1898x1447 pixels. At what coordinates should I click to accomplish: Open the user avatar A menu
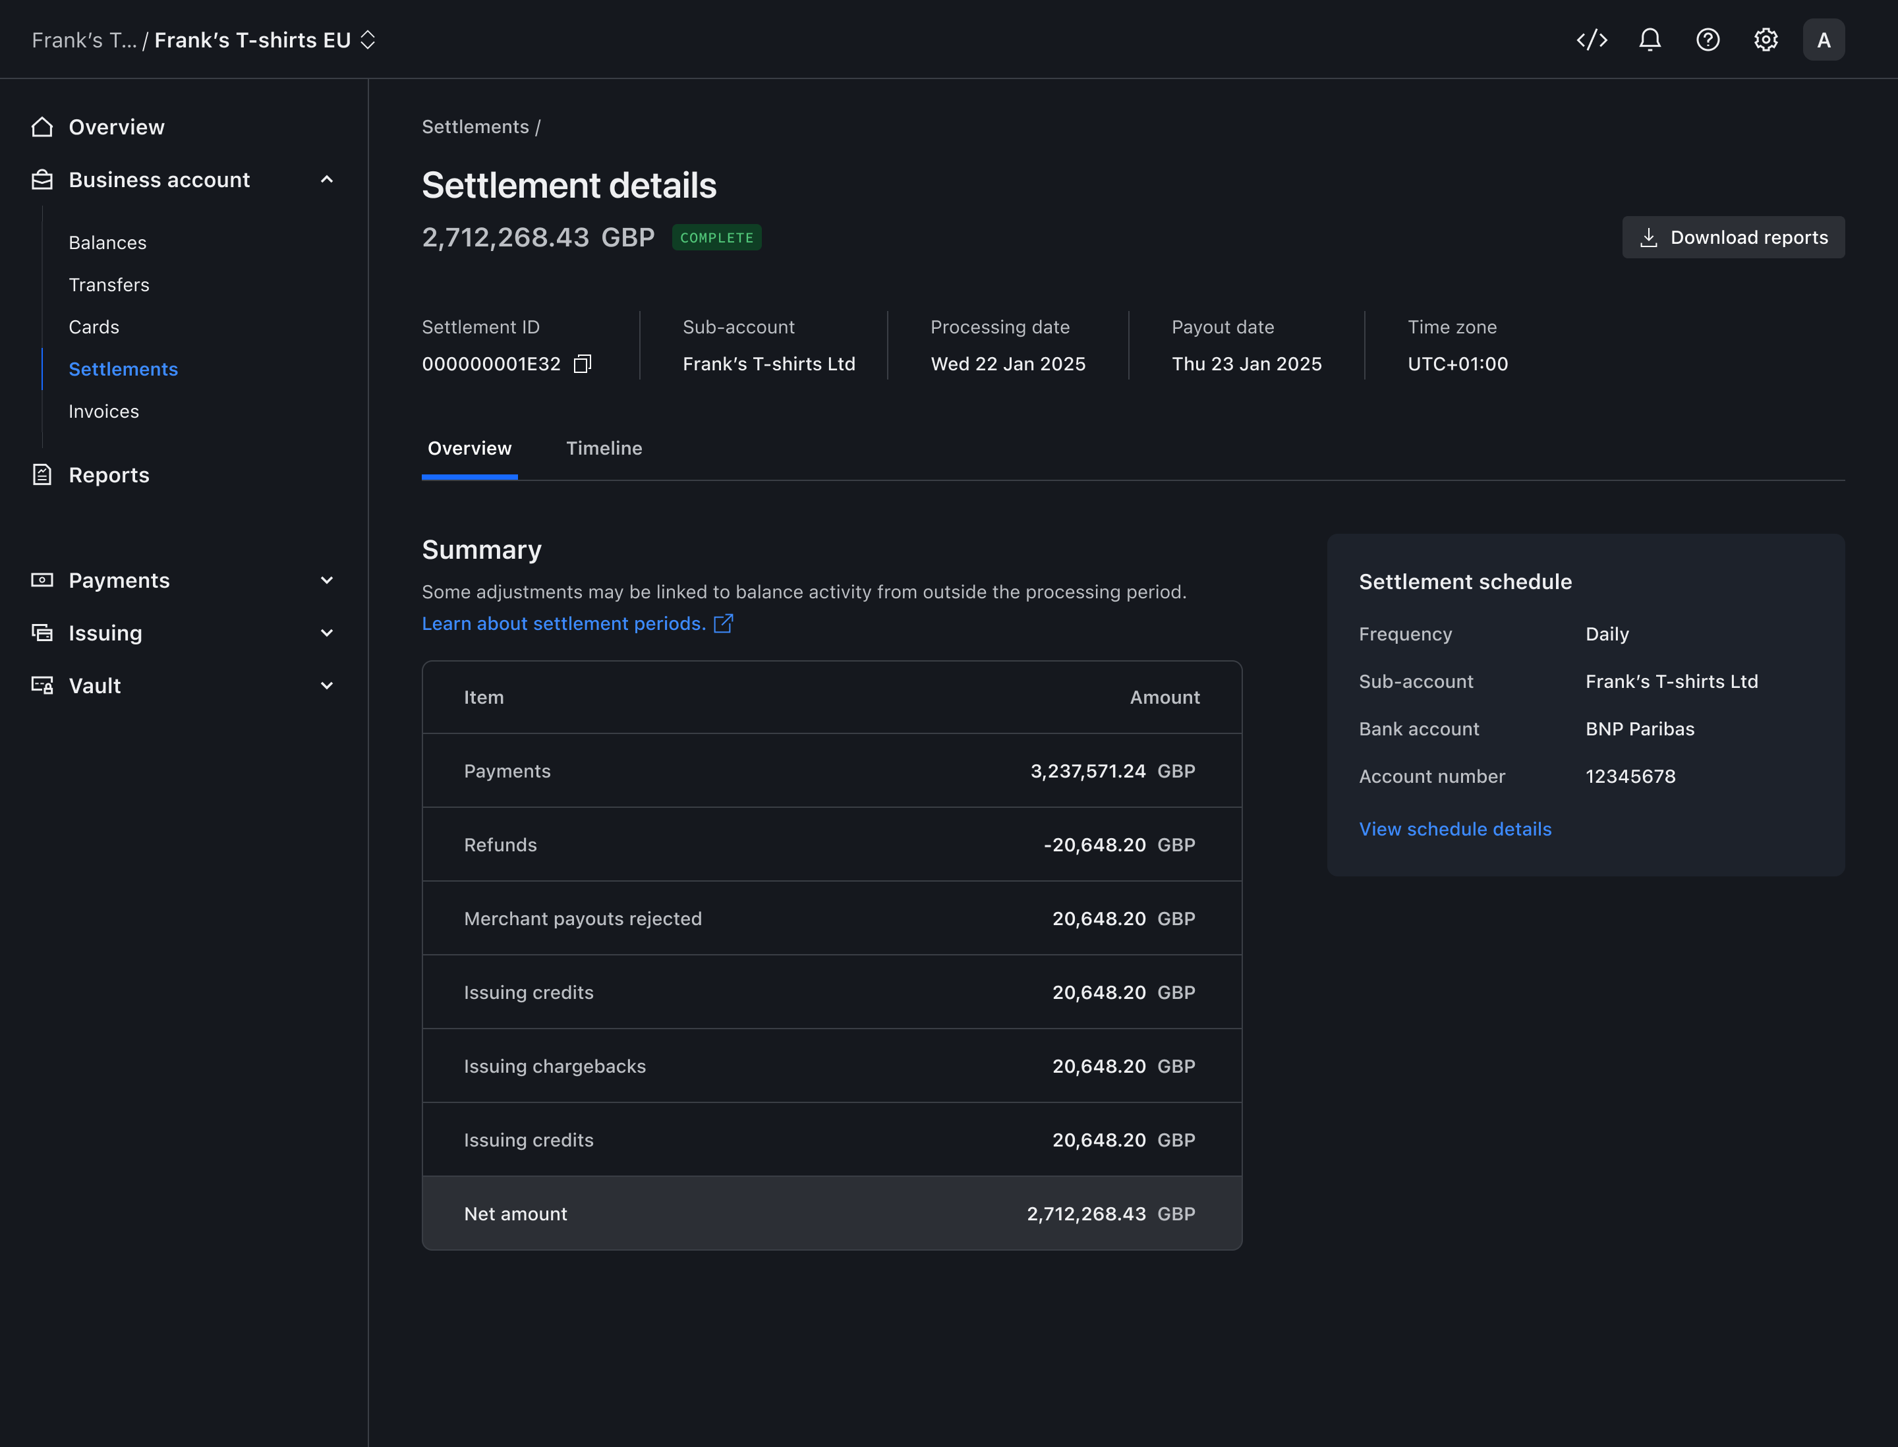tap(1823, 40)
